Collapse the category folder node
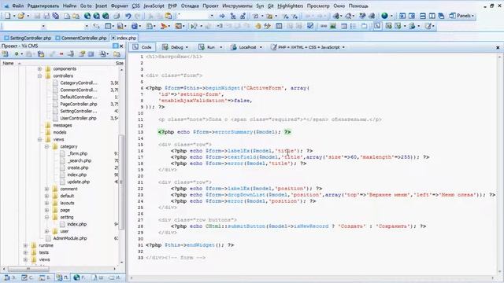The width and height of the screenshot is (504, 283). [x=46, y=147]
